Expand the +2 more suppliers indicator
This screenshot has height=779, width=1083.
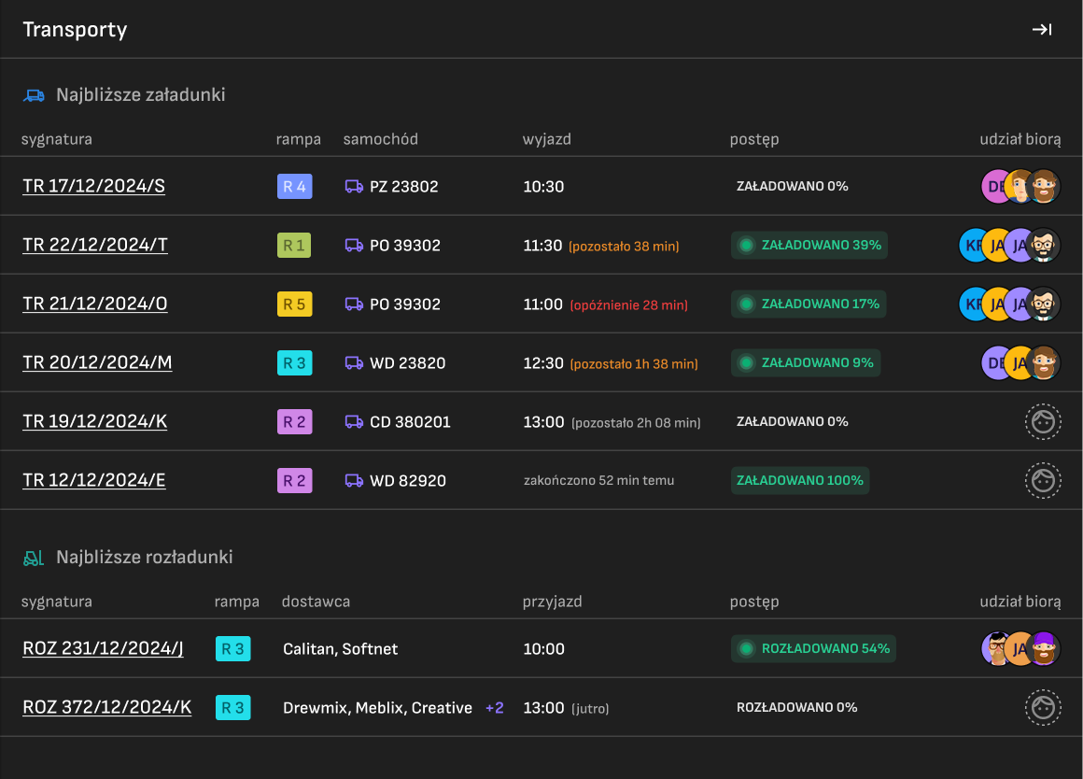495,708
